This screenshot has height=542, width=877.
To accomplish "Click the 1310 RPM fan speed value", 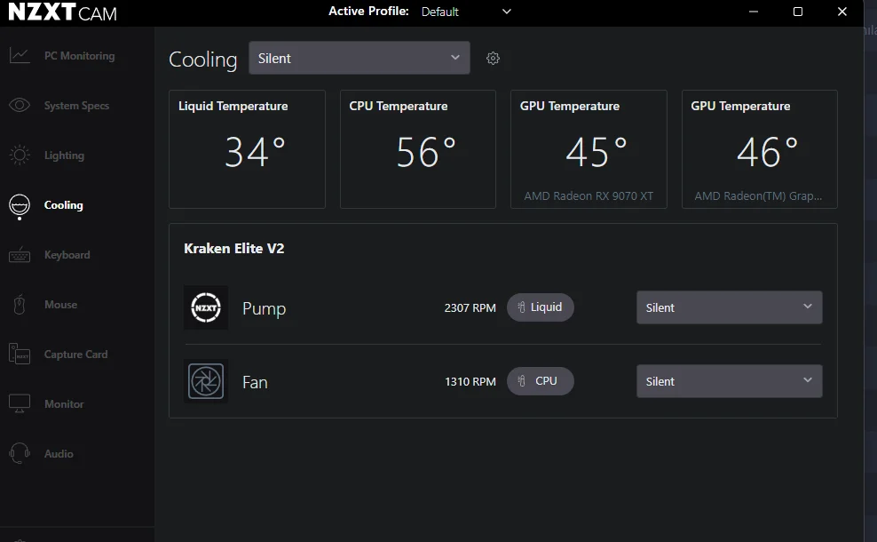I will click(470, 382).
